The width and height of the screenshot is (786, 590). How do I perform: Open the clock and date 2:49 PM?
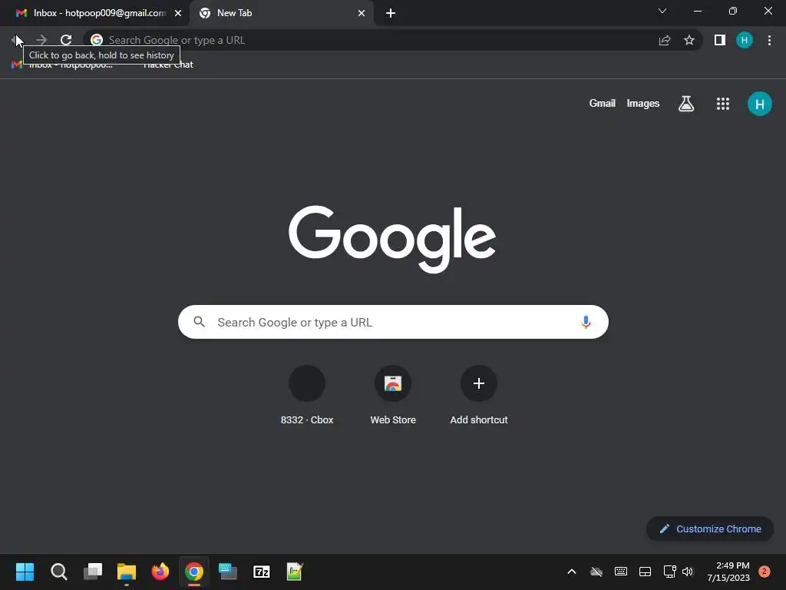728,572
